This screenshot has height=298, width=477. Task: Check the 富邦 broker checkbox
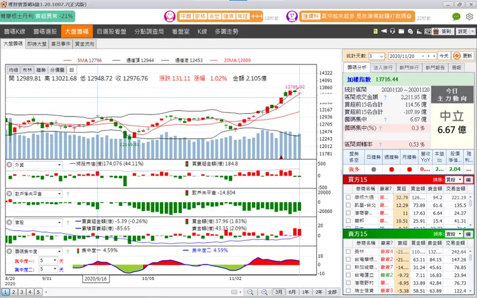348,221
